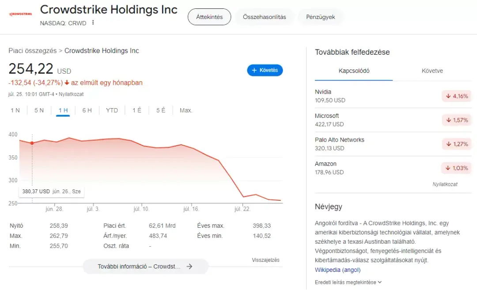Expand Eredeti leírás megtekintése chevron
This screenshot has height=290, width=477.
[380, 282]
